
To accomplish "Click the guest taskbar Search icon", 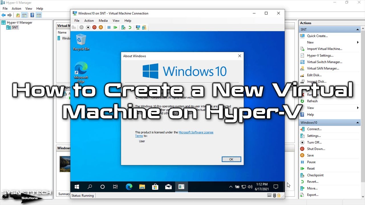I will [x=90, y=187].
